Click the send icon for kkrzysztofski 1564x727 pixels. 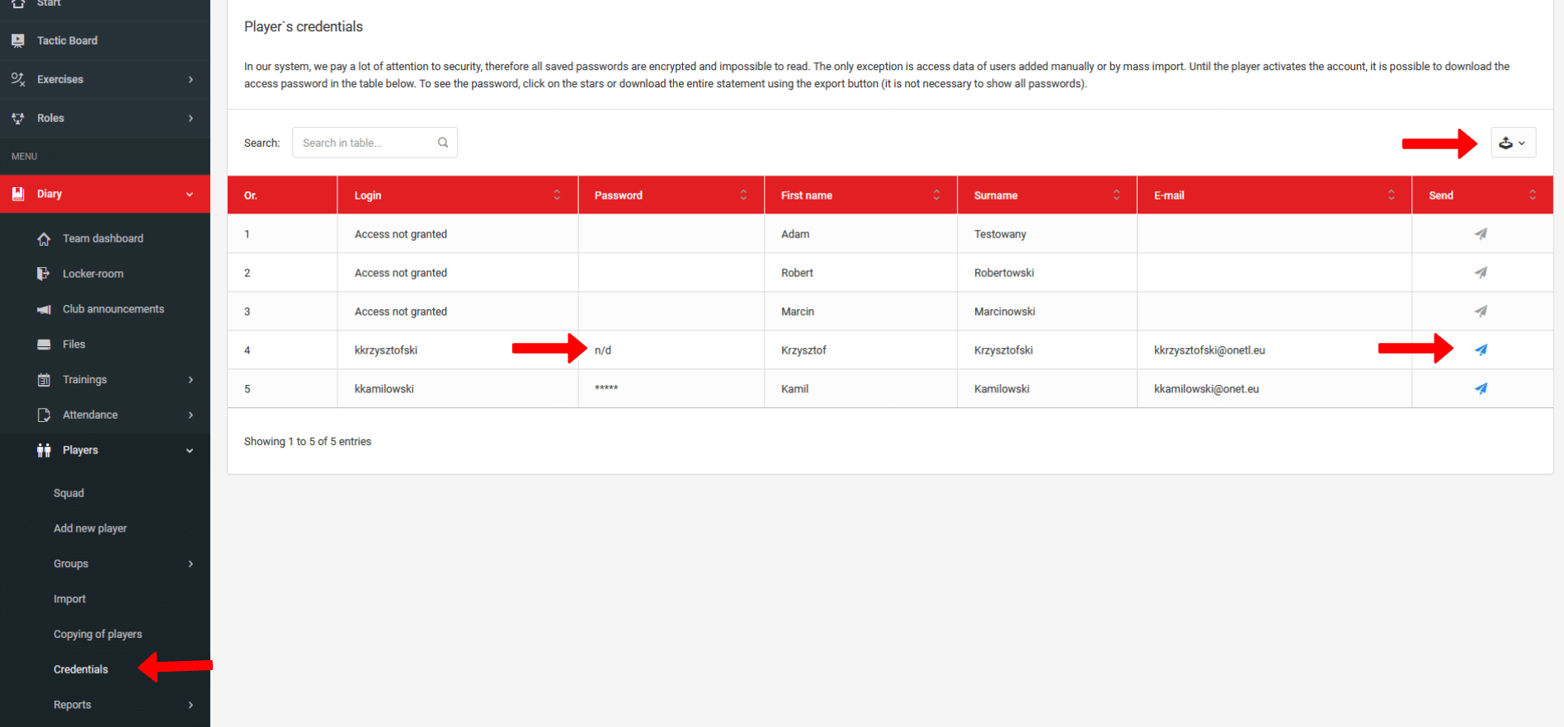click(x=1481, y=350)
